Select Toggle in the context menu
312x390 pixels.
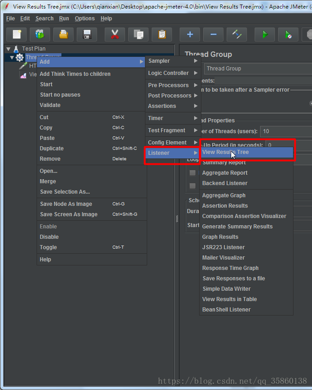coord(92,247)
